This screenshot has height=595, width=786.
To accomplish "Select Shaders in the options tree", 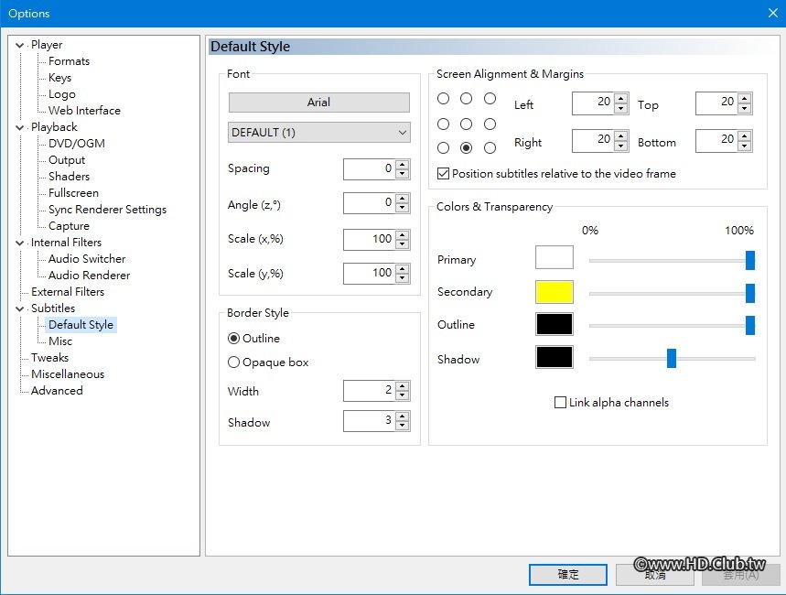I will coord(69,177).
